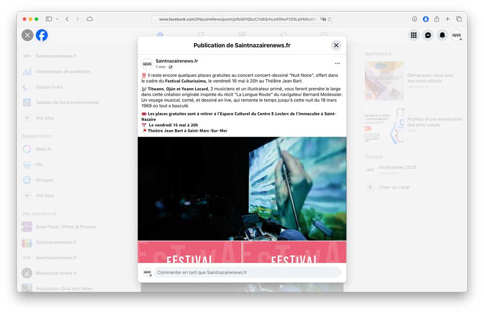Open the painting photo in the post
Screen dimensions: 484x314
pos(242,188)
